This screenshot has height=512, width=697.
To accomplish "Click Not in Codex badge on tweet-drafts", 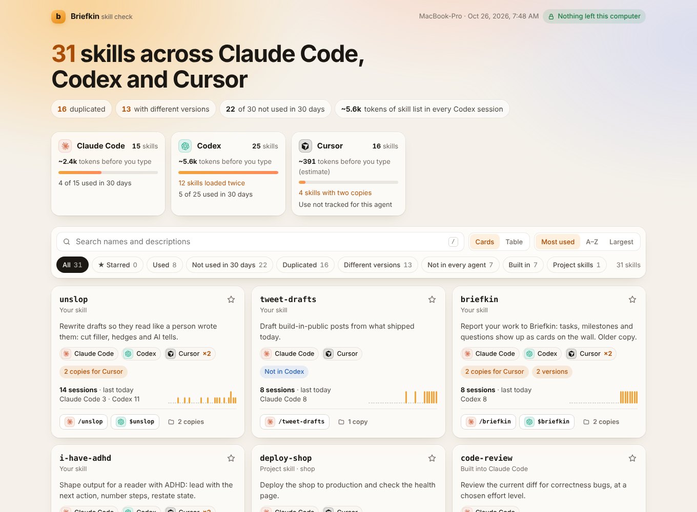I will coord(284,372).
